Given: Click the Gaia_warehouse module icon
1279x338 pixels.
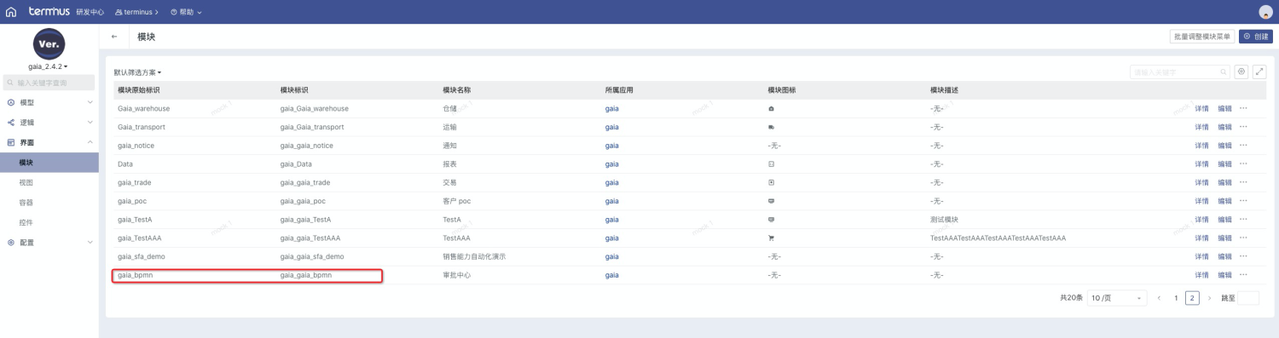Looking at the screenshot, I should pos(771,108).
